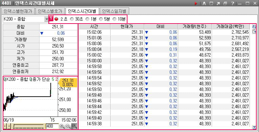Click the 종합 label in the summary panel
Image resolution: width=259 pixels, height=132 pixels.
coord(21,27)
